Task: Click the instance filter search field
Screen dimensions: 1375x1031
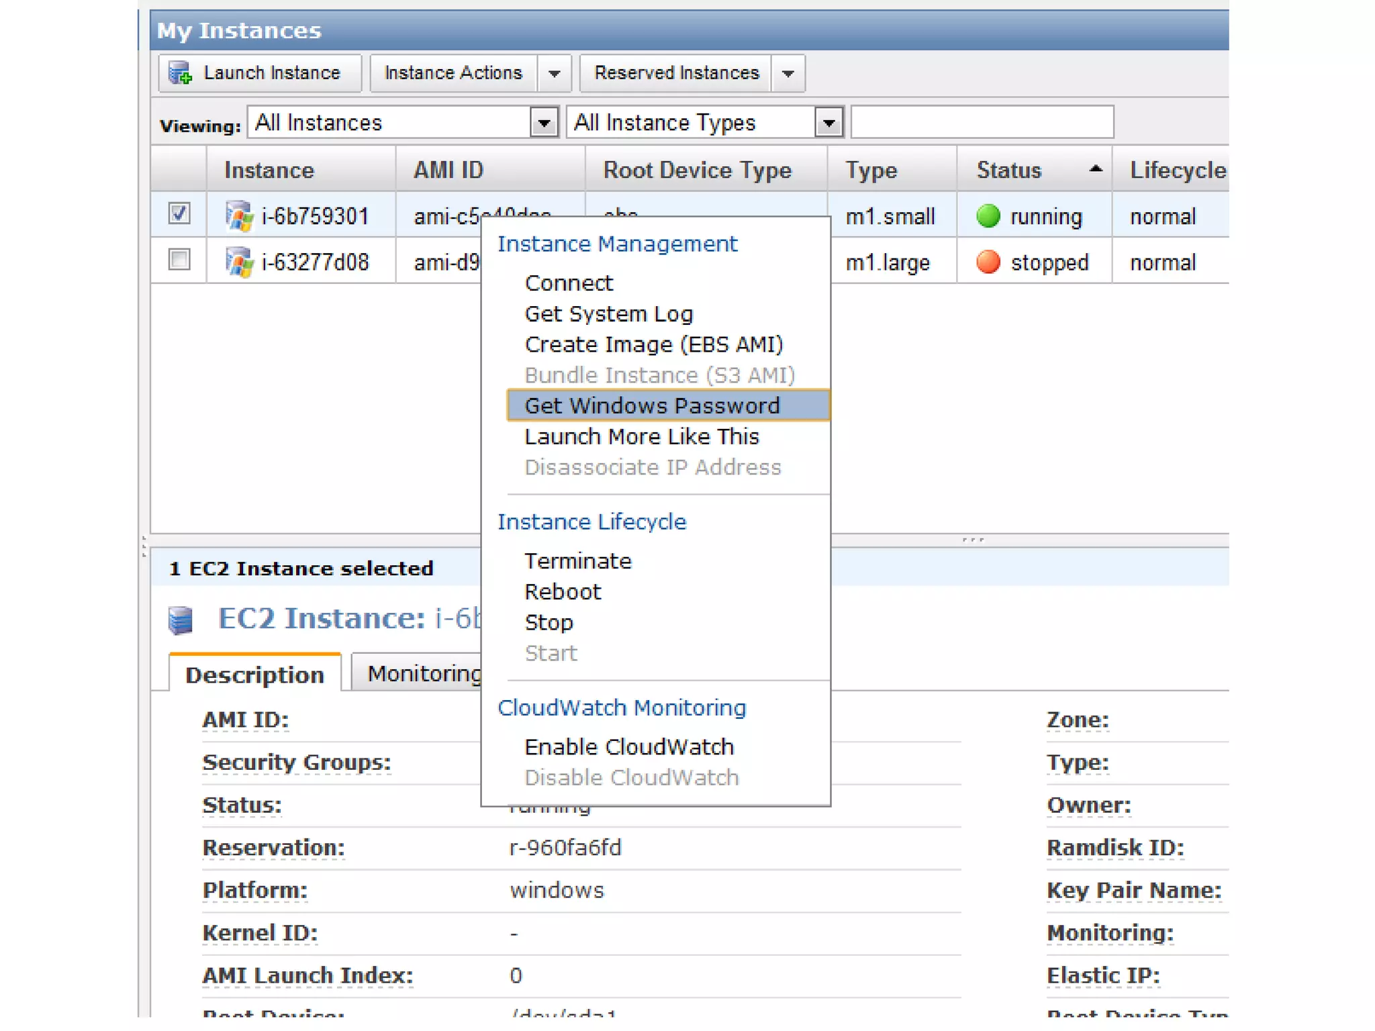Action: (x=982, y=122)
